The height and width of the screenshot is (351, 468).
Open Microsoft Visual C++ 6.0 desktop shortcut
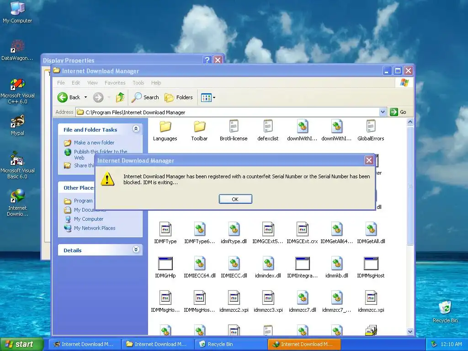point(18,91)
